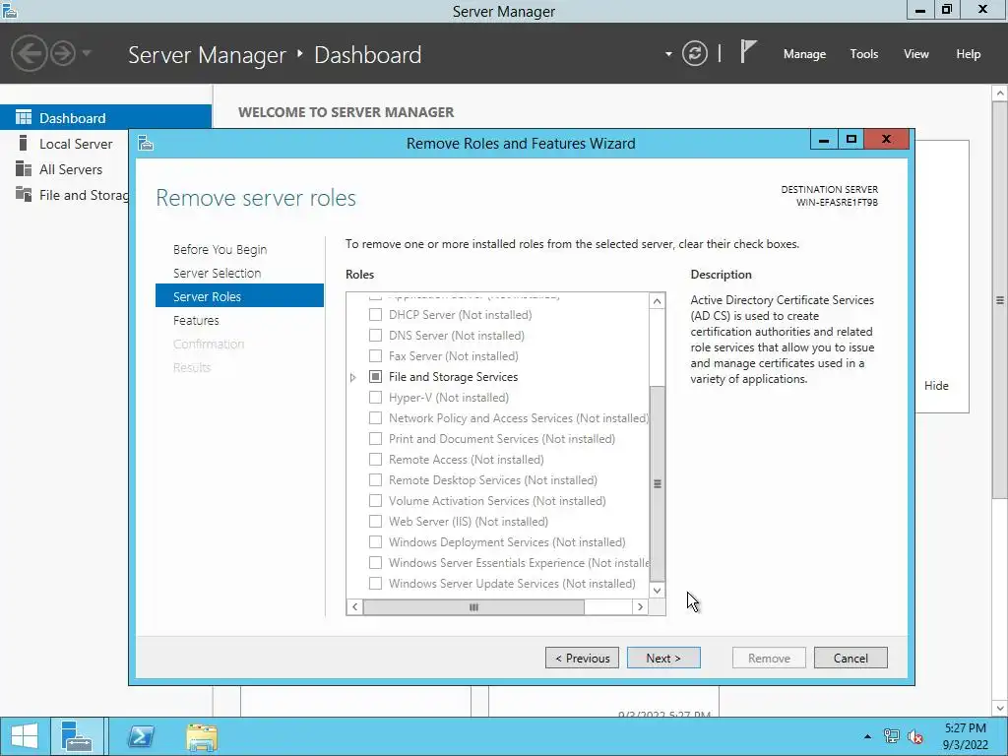
Task: Toggle the Remote Access checkbox
Action: click(x=375, y=459)
